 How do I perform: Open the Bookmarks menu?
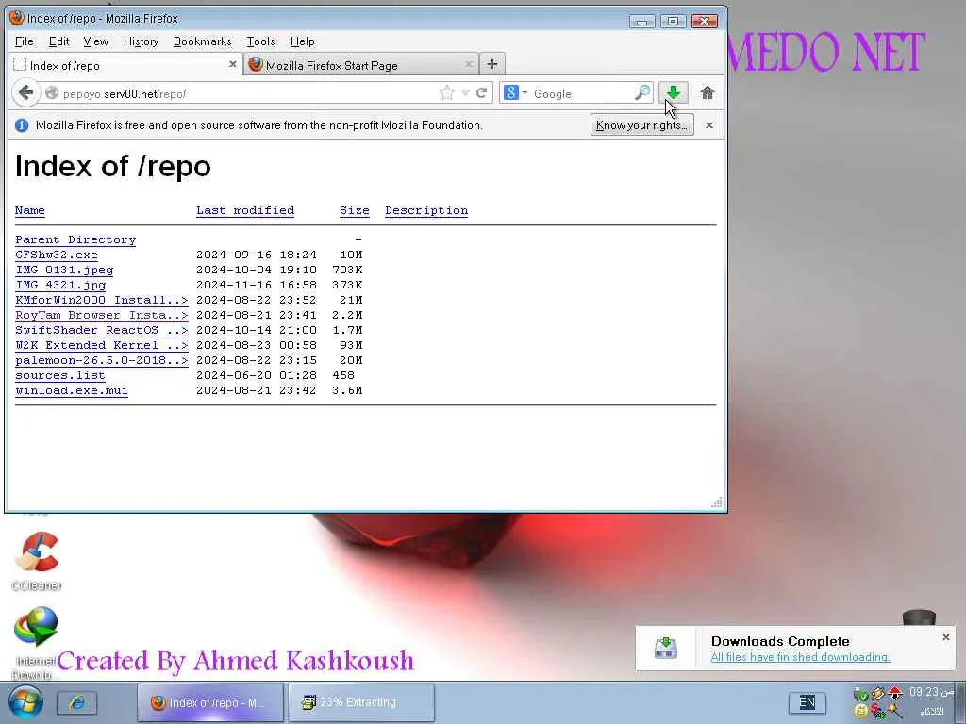[x=202, y=41]
